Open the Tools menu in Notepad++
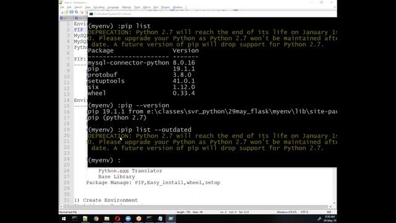Viewport: 396px width, 223px height. click(137, 7)
